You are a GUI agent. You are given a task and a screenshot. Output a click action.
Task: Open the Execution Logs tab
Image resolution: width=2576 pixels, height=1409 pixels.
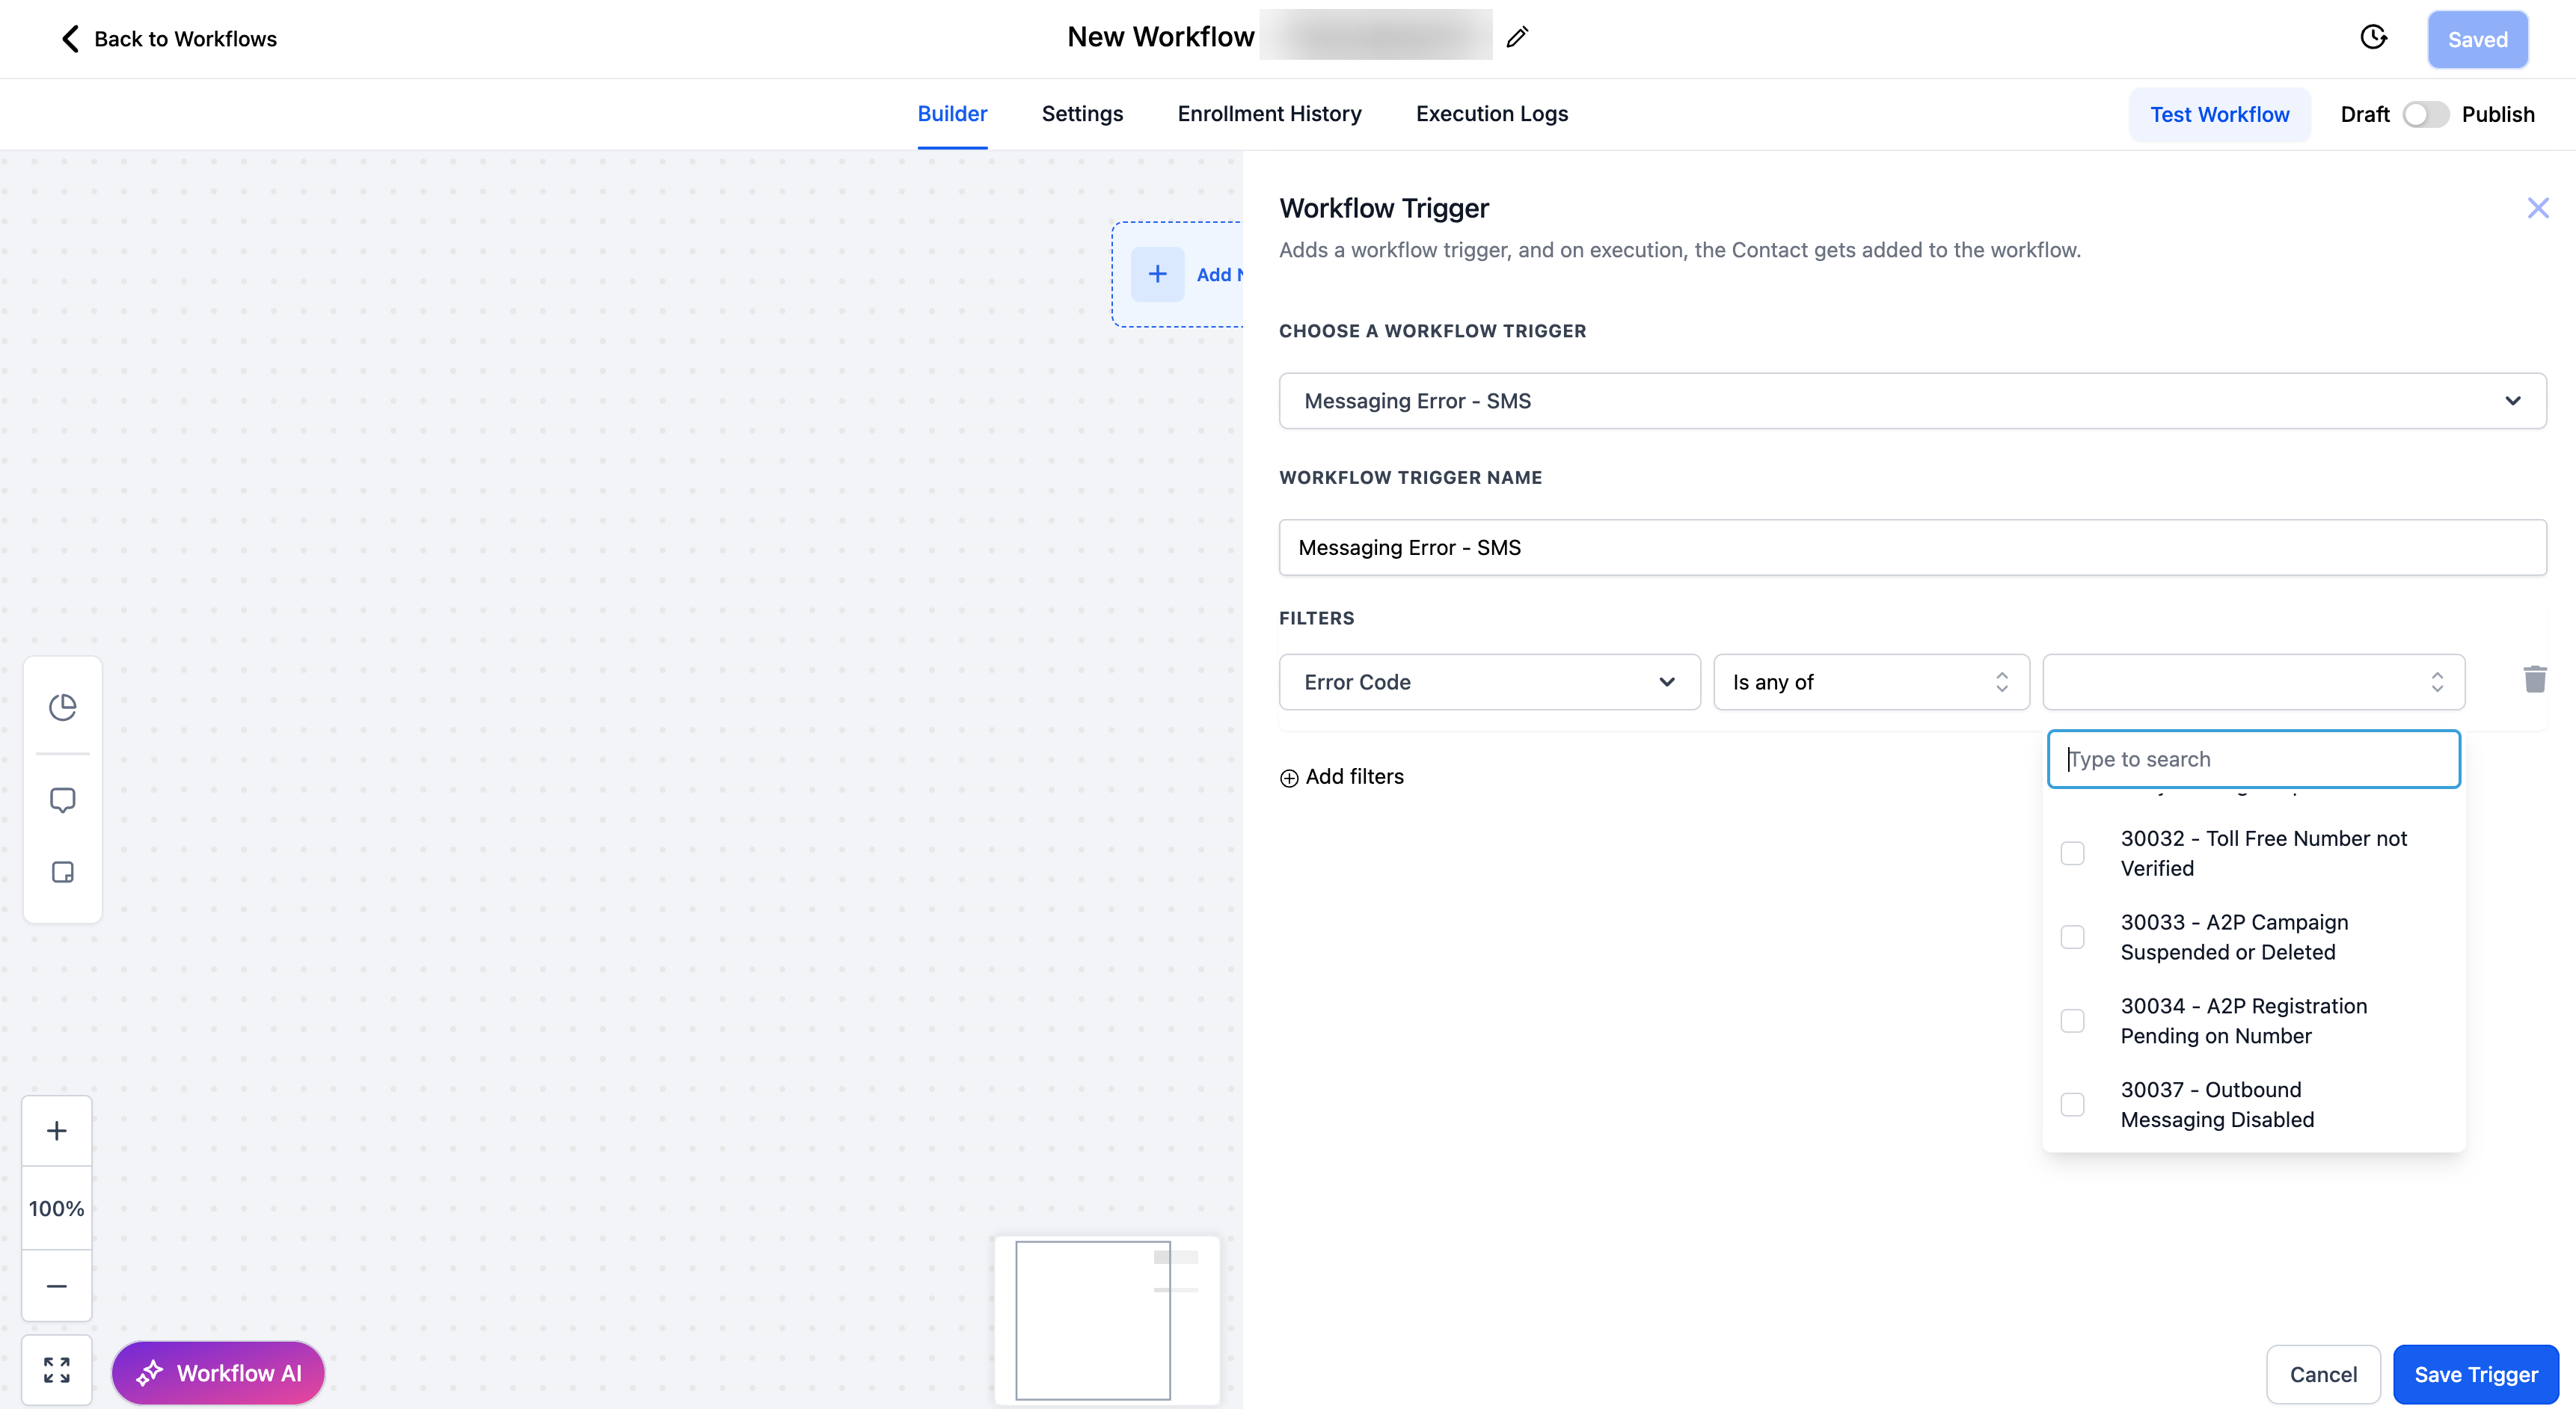click(1491, 114)
